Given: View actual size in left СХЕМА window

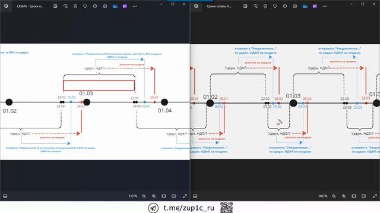Looking at the screenshot, I should click(174, 196).
